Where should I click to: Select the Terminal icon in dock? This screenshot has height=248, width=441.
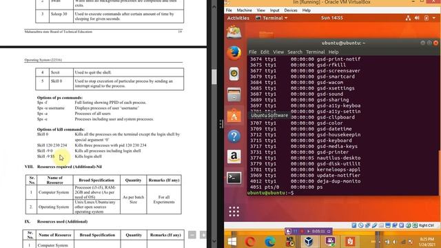click(x=234, y=178)
